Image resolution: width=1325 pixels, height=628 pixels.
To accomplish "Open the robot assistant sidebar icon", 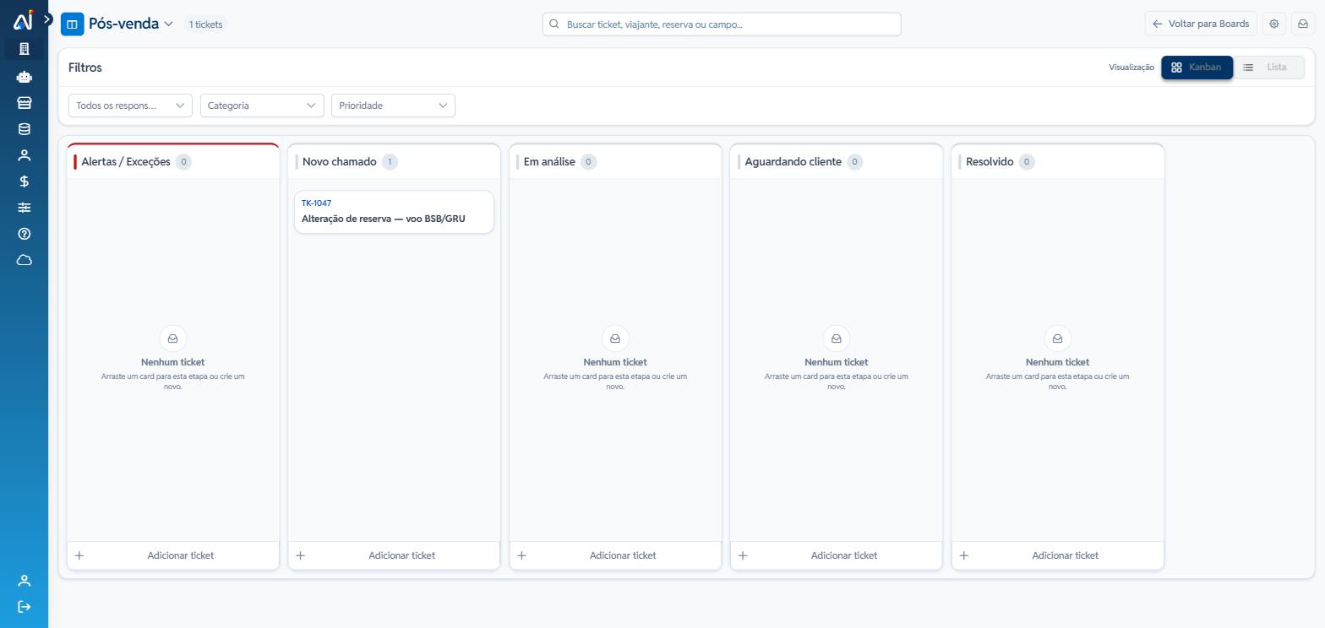I will pyautogui.click(x=24, y=77).
